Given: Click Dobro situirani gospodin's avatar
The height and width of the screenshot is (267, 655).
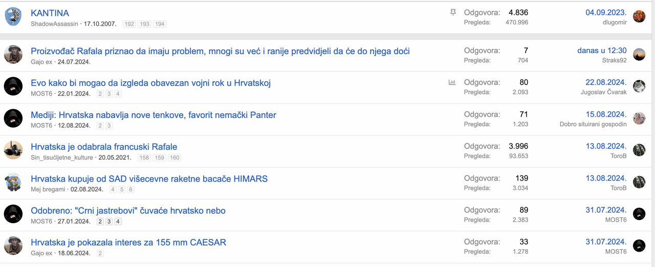Looking at the screenshot, I should [x=639, y=118].
